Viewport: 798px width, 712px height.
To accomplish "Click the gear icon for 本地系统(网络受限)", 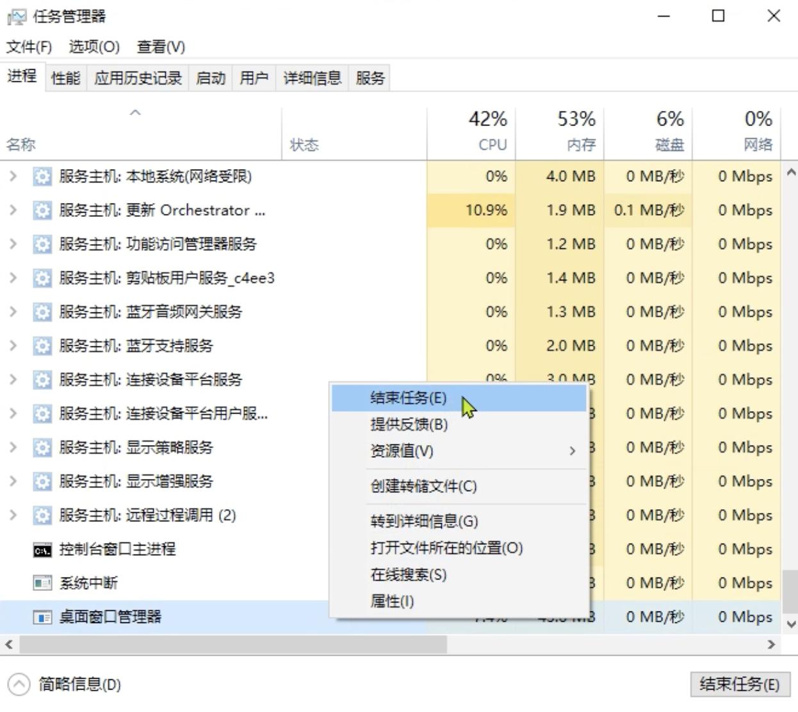I will point(42,176).
